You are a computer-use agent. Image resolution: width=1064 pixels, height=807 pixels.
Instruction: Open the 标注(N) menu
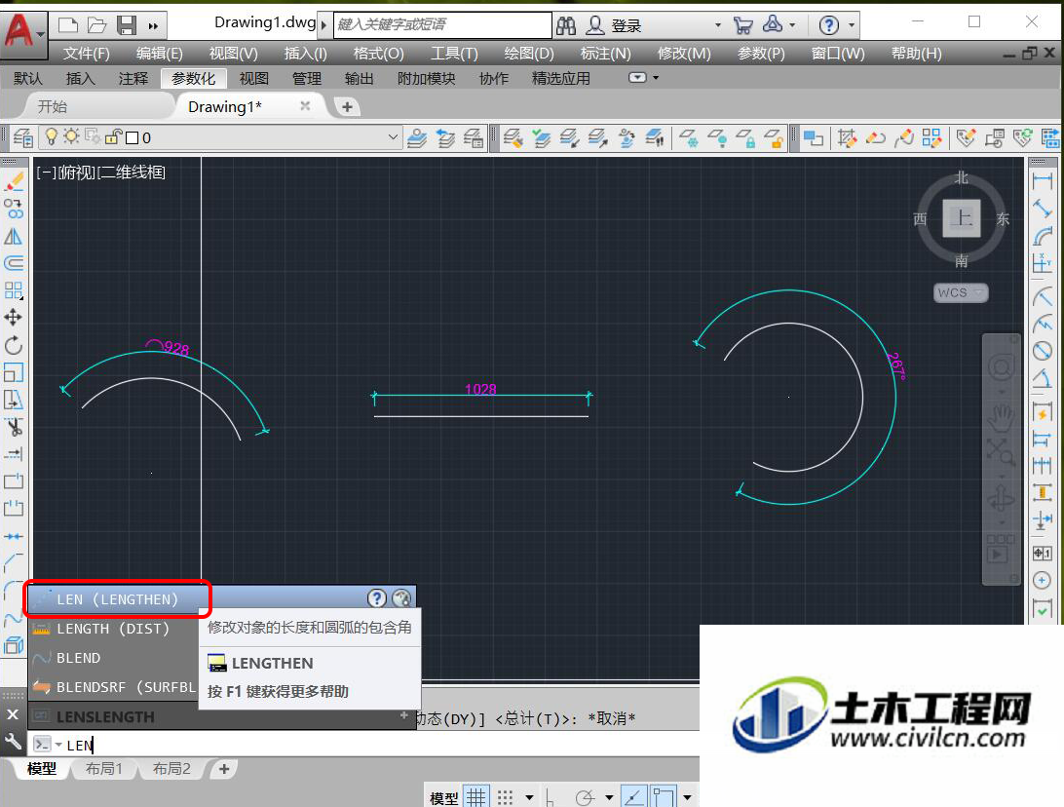(606, 53)
